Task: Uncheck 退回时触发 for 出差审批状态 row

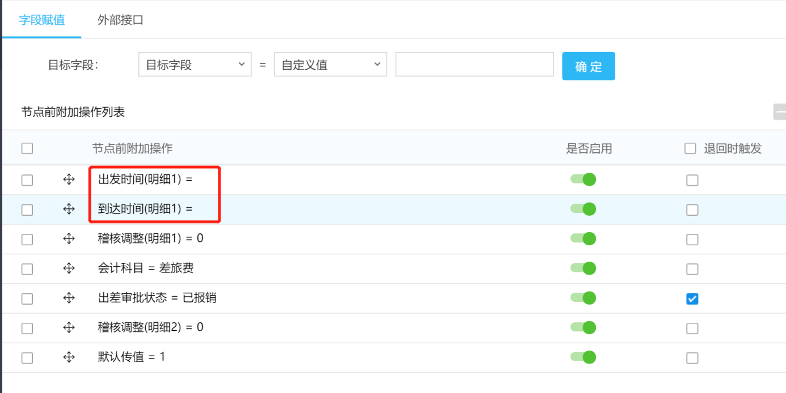Action: coord(692,298)
